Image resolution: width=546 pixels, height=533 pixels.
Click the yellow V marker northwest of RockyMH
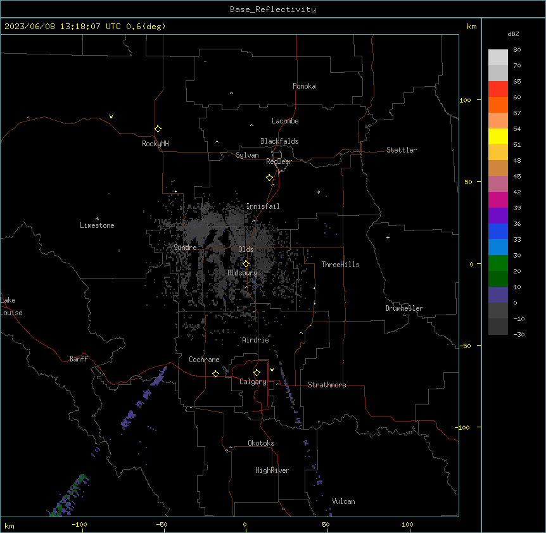pyautogui.click(x=111, y=116)
